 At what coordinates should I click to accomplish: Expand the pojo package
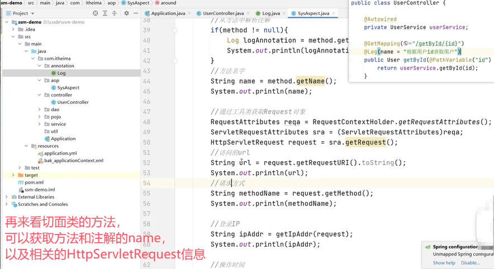(39, 117)
